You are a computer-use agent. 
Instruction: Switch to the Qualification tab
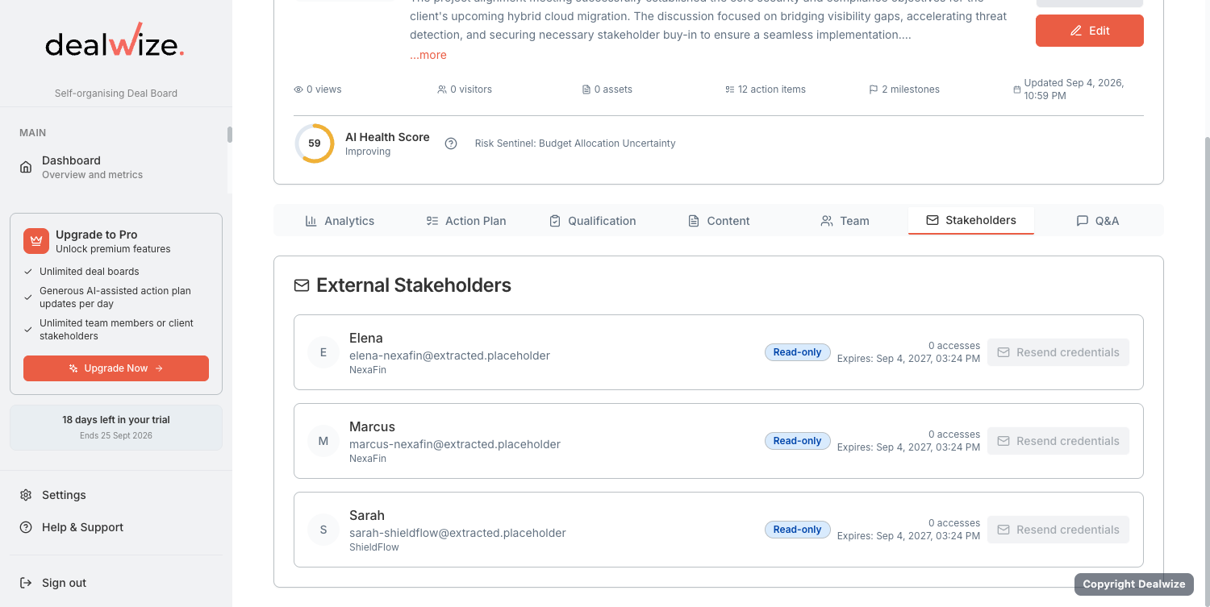pyautogui.click(x=593, y=221)
